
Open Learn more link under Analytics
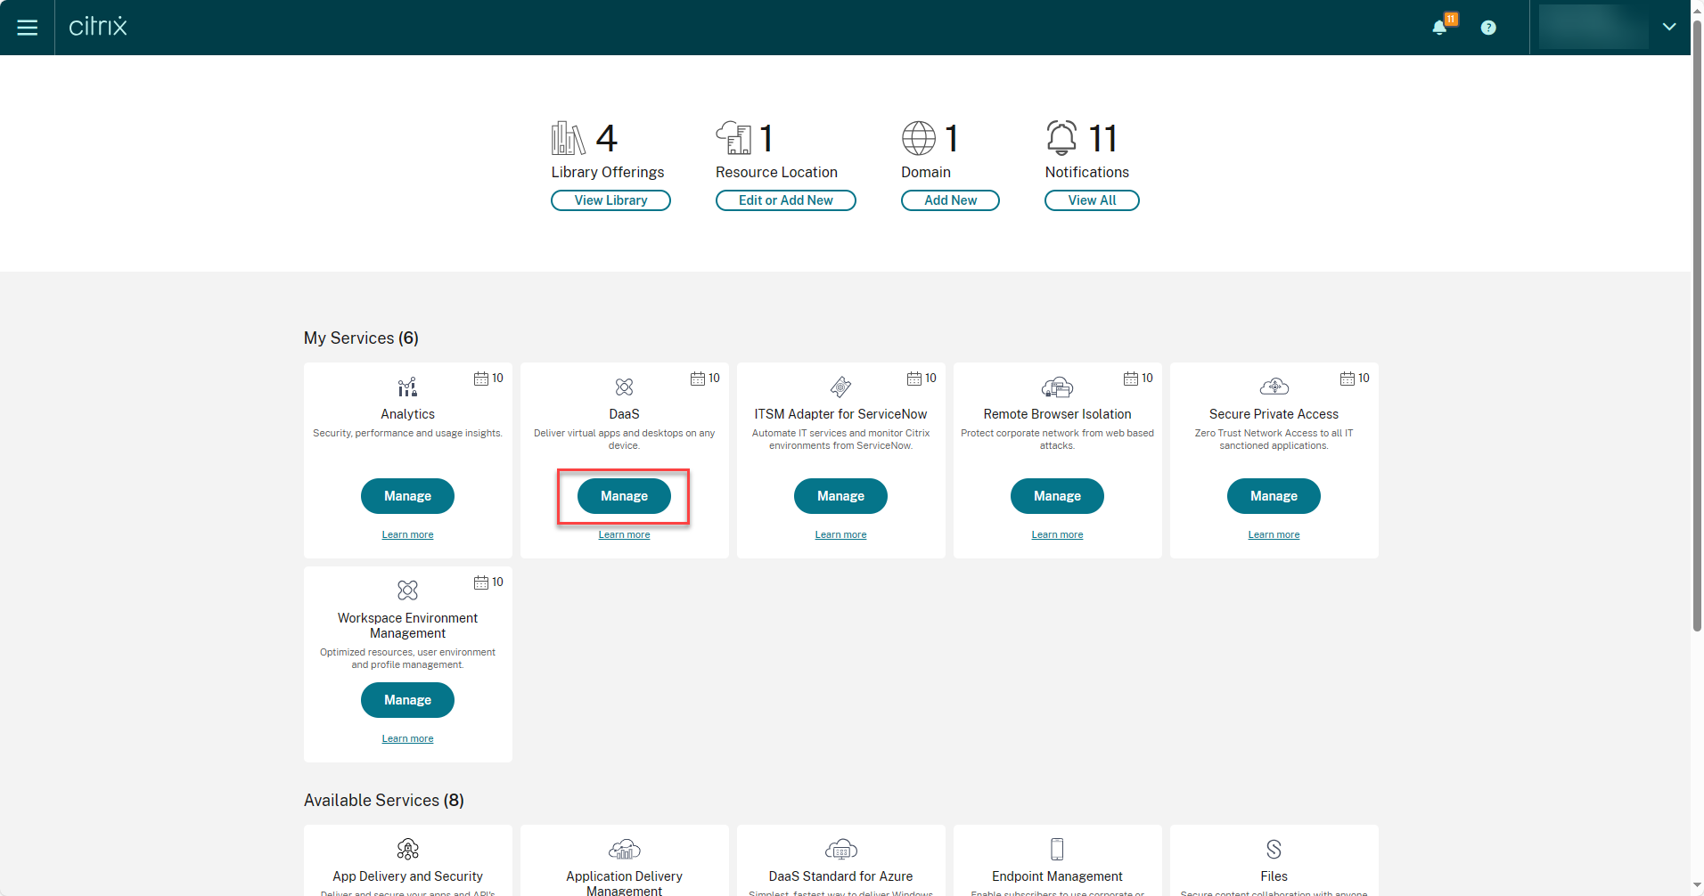click(407, 534)
